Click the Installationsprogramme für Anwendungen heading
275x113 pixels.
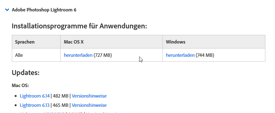[79, 26]
